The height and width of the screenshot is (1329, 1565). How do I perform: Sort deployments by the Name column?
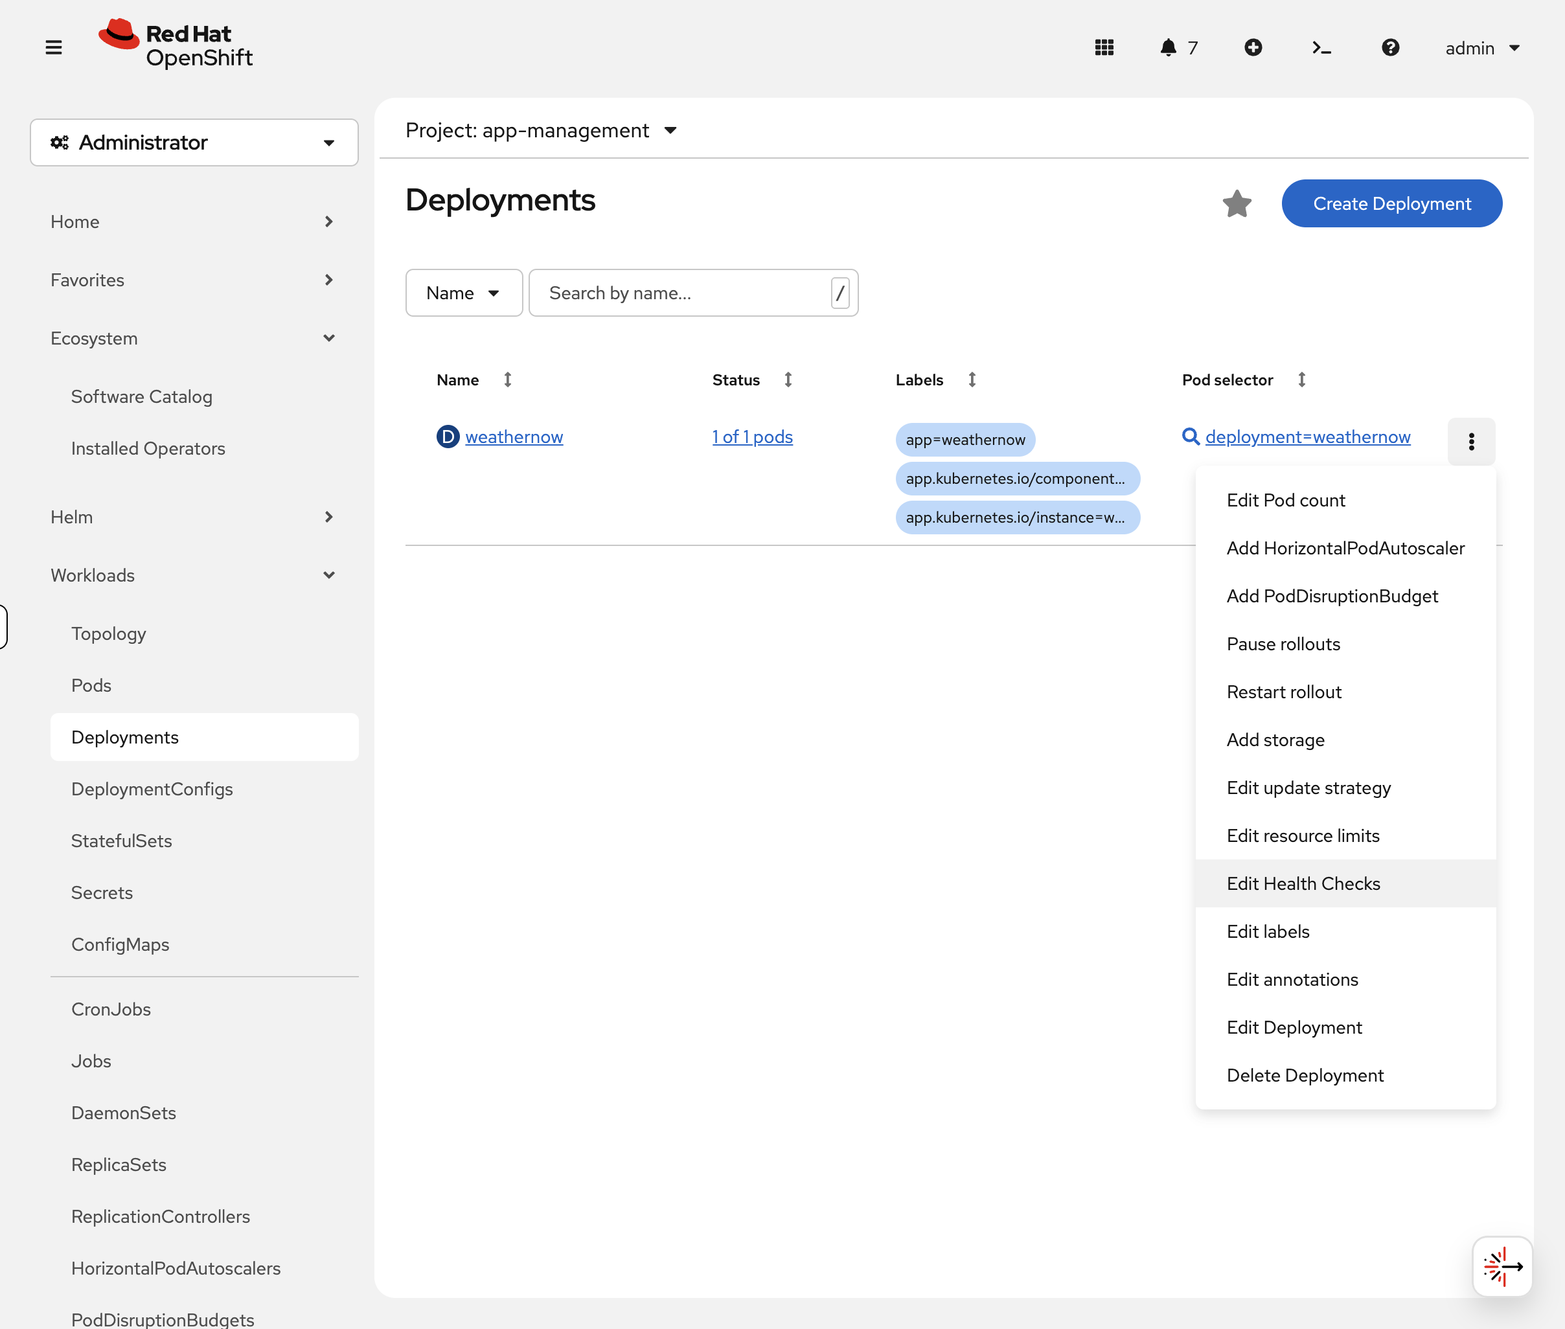(x=508, y=380)
